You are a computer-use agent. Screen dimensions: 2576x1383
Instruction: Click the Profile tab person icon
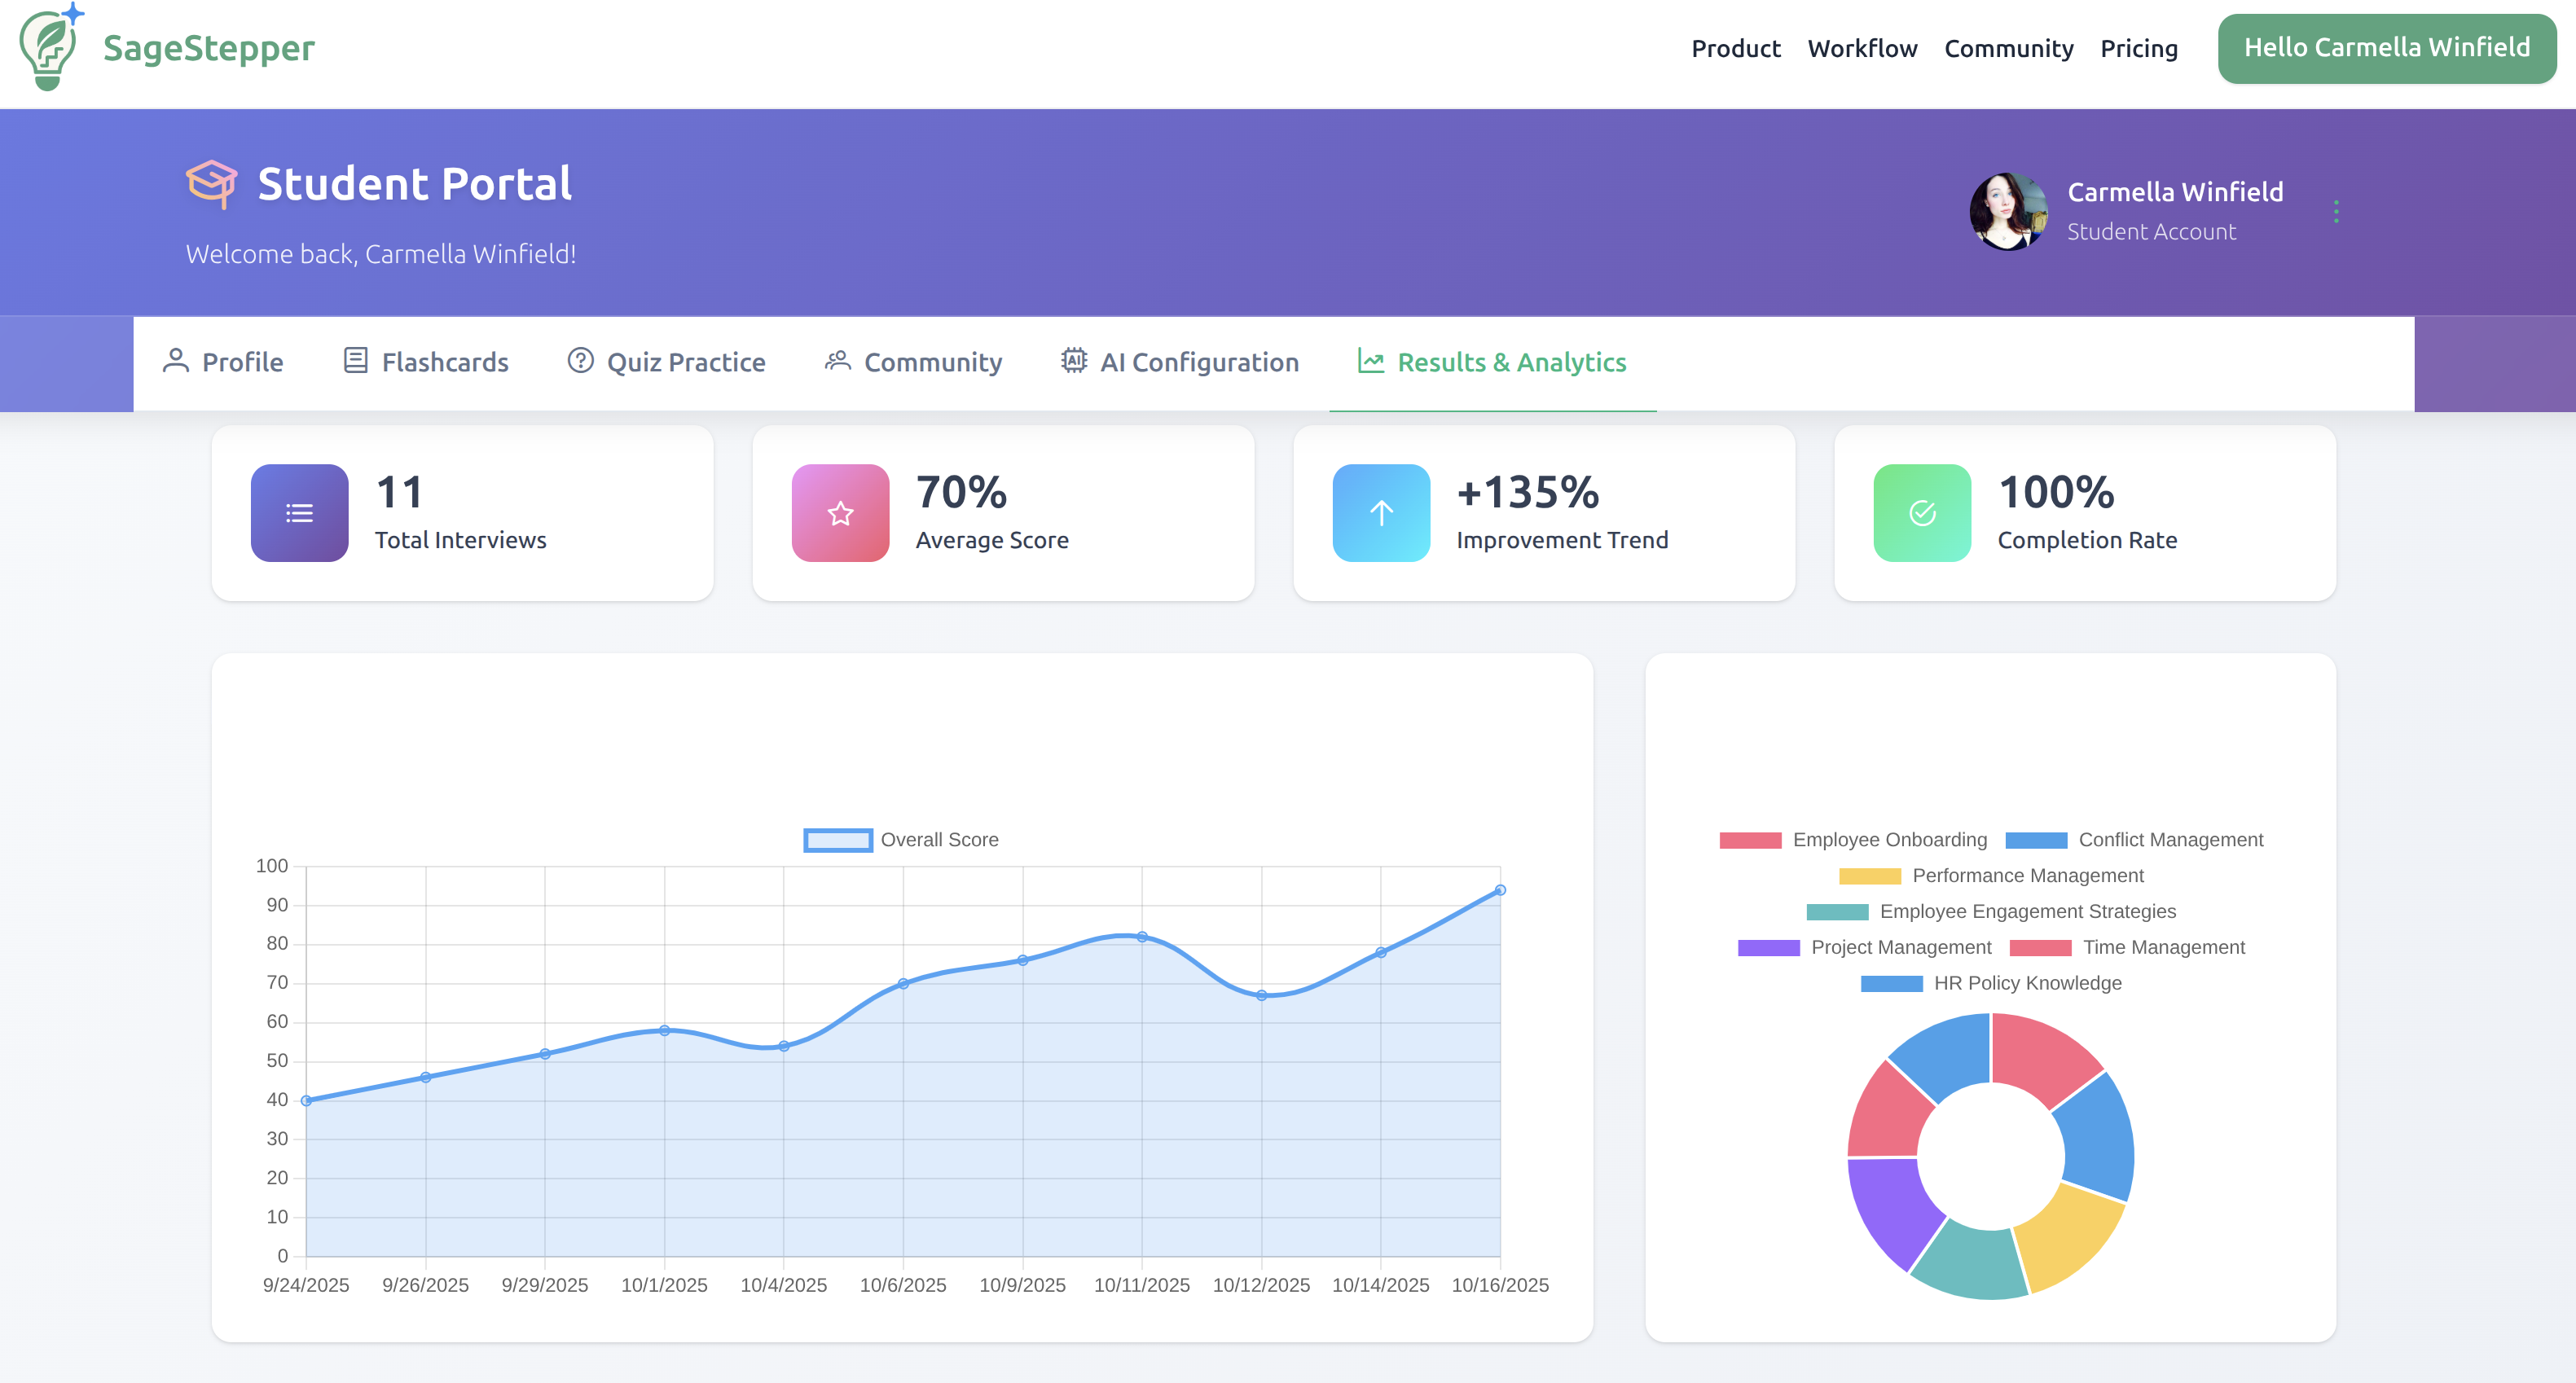pyautogui.click(x=176, y=362)
